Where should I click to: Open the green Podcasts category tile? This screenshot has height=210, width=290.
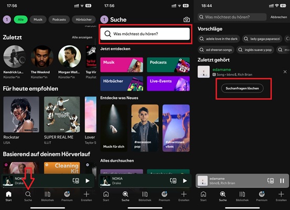click(168, 65)
